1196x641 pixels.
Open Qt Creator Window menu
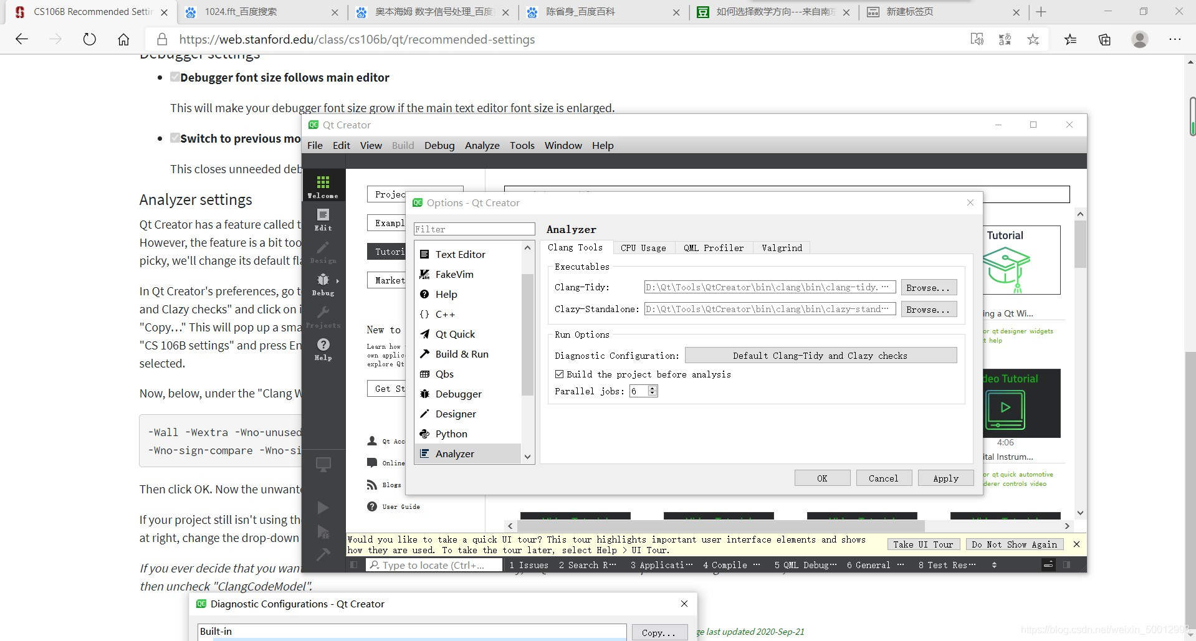click(563, 145)
